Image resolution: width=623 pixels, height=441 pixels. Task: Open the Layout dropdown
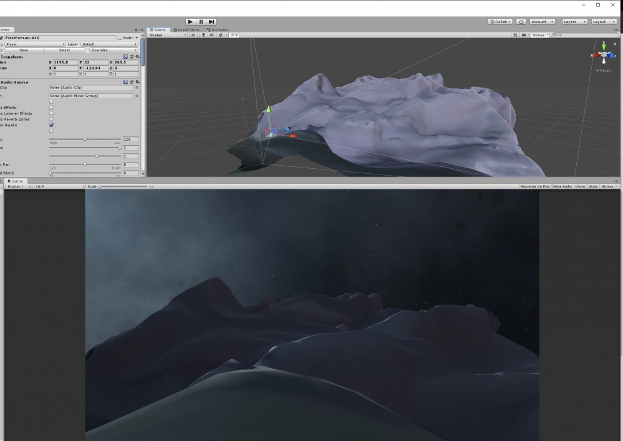click(603, 22)
